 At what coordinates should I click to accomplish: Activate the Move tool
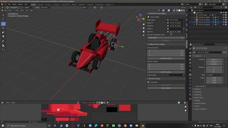click(x=3, y=24)
